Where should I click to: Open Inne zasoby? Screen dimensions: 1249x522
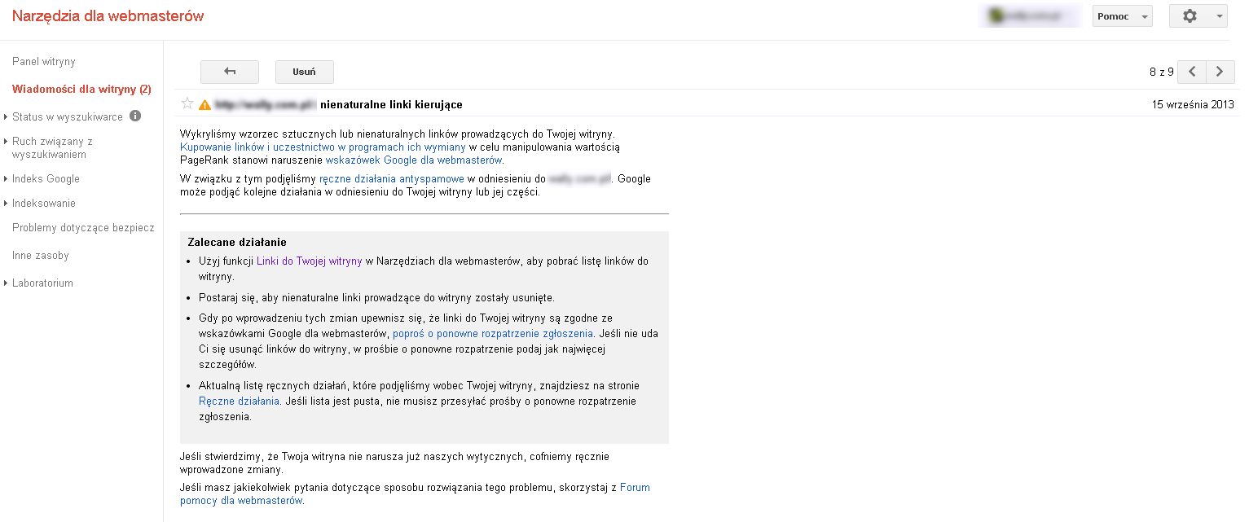41,256
